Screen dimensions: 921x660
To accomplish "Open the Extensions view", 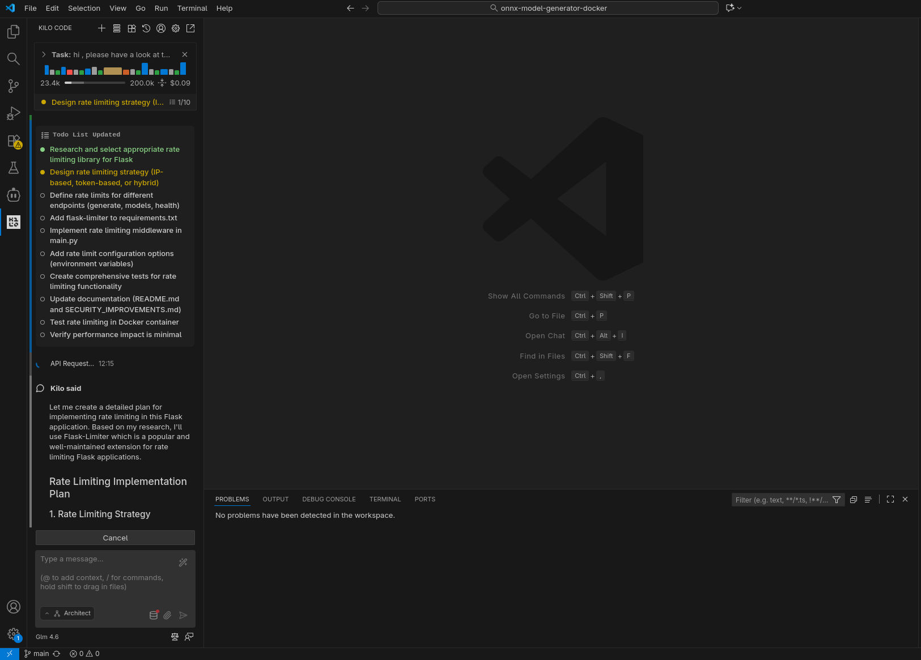I will coord(14,140).
